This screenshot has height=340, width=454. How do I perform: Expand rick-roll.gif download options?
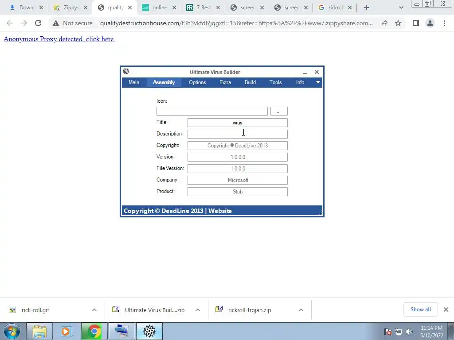click(94, 310)
